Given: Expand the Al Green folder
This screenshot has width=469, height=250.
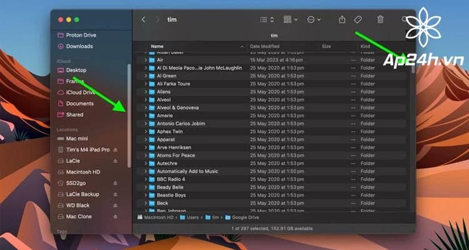Looking at the screenshot, I should click(146, 76).
